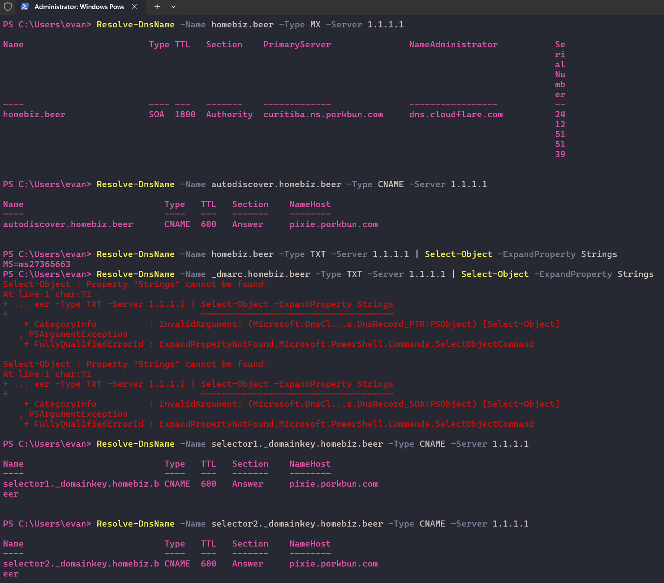Image resolution: width=664 pixels, height=583 pixels.
Task: Click the first 'Resolve-DnsName' command at the top
Action: pos(135,25)
